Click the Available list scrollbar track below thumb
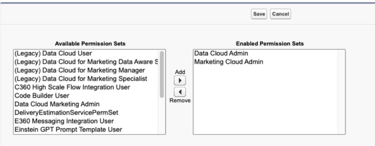Screen dimensions: 375x146 (161, 116)
